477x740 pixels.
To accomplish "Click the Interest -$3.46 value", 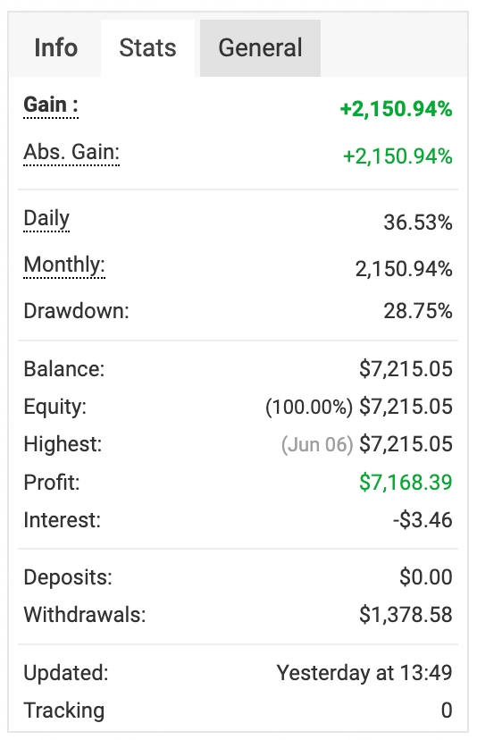I will click(x=423, y=519).
